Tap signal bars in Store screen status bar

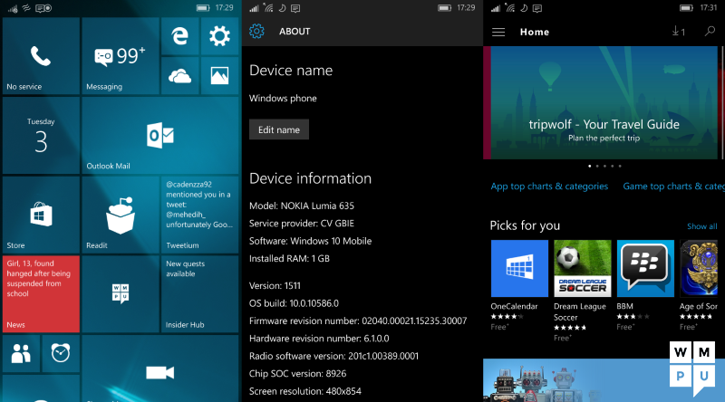(496, 8)
